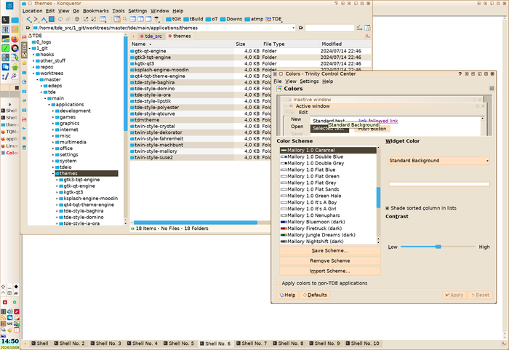Click the Contrast slider handle
Image resolution: width=509 pixels, height=350 pixels.
438,247
